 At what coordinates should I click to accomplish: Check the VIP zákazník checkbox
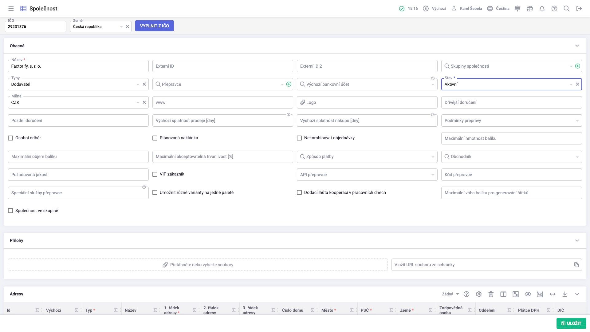(155, 174)
